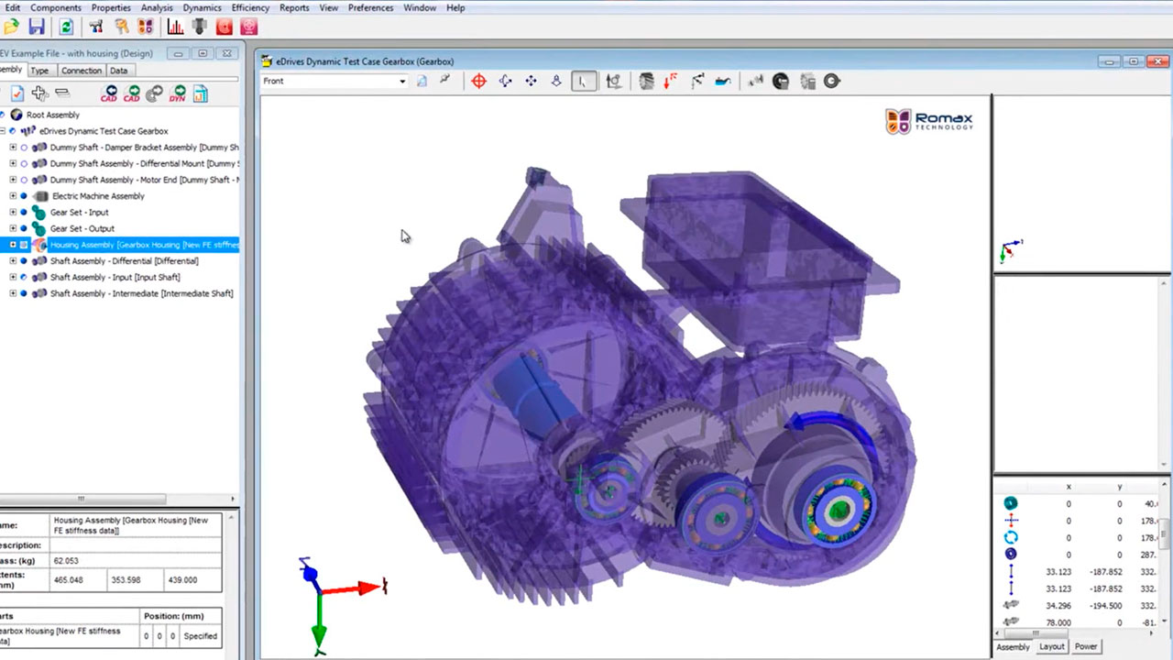Click the red downward force arrow icon
This screenshot has width=1173, height=660.
coord(670,82)
